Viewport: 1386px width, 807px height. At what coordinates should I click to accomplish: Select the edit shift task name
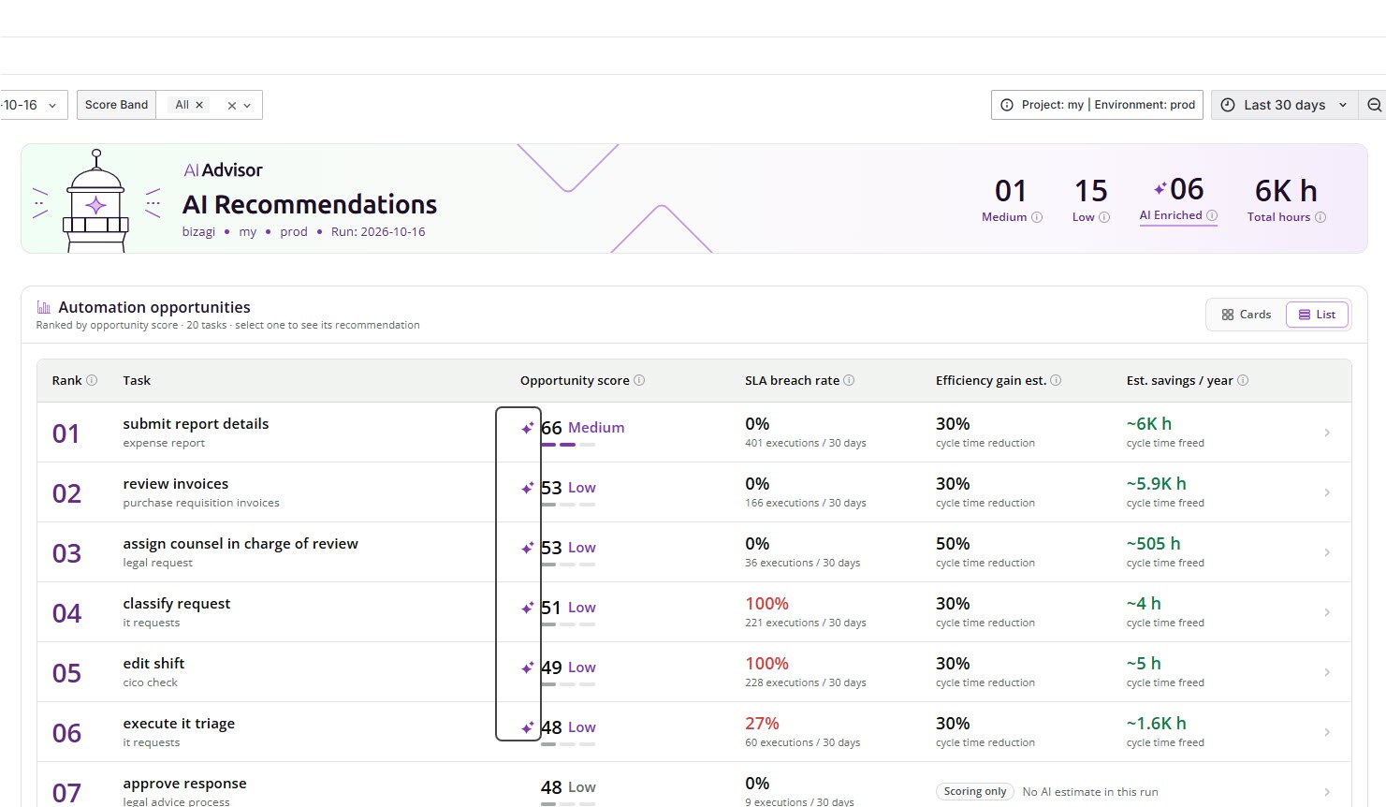[153, 663]
